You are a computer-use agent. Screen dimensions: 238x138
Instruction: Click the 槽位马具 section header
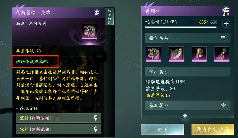pyautogui.click(x=188, y=38)
